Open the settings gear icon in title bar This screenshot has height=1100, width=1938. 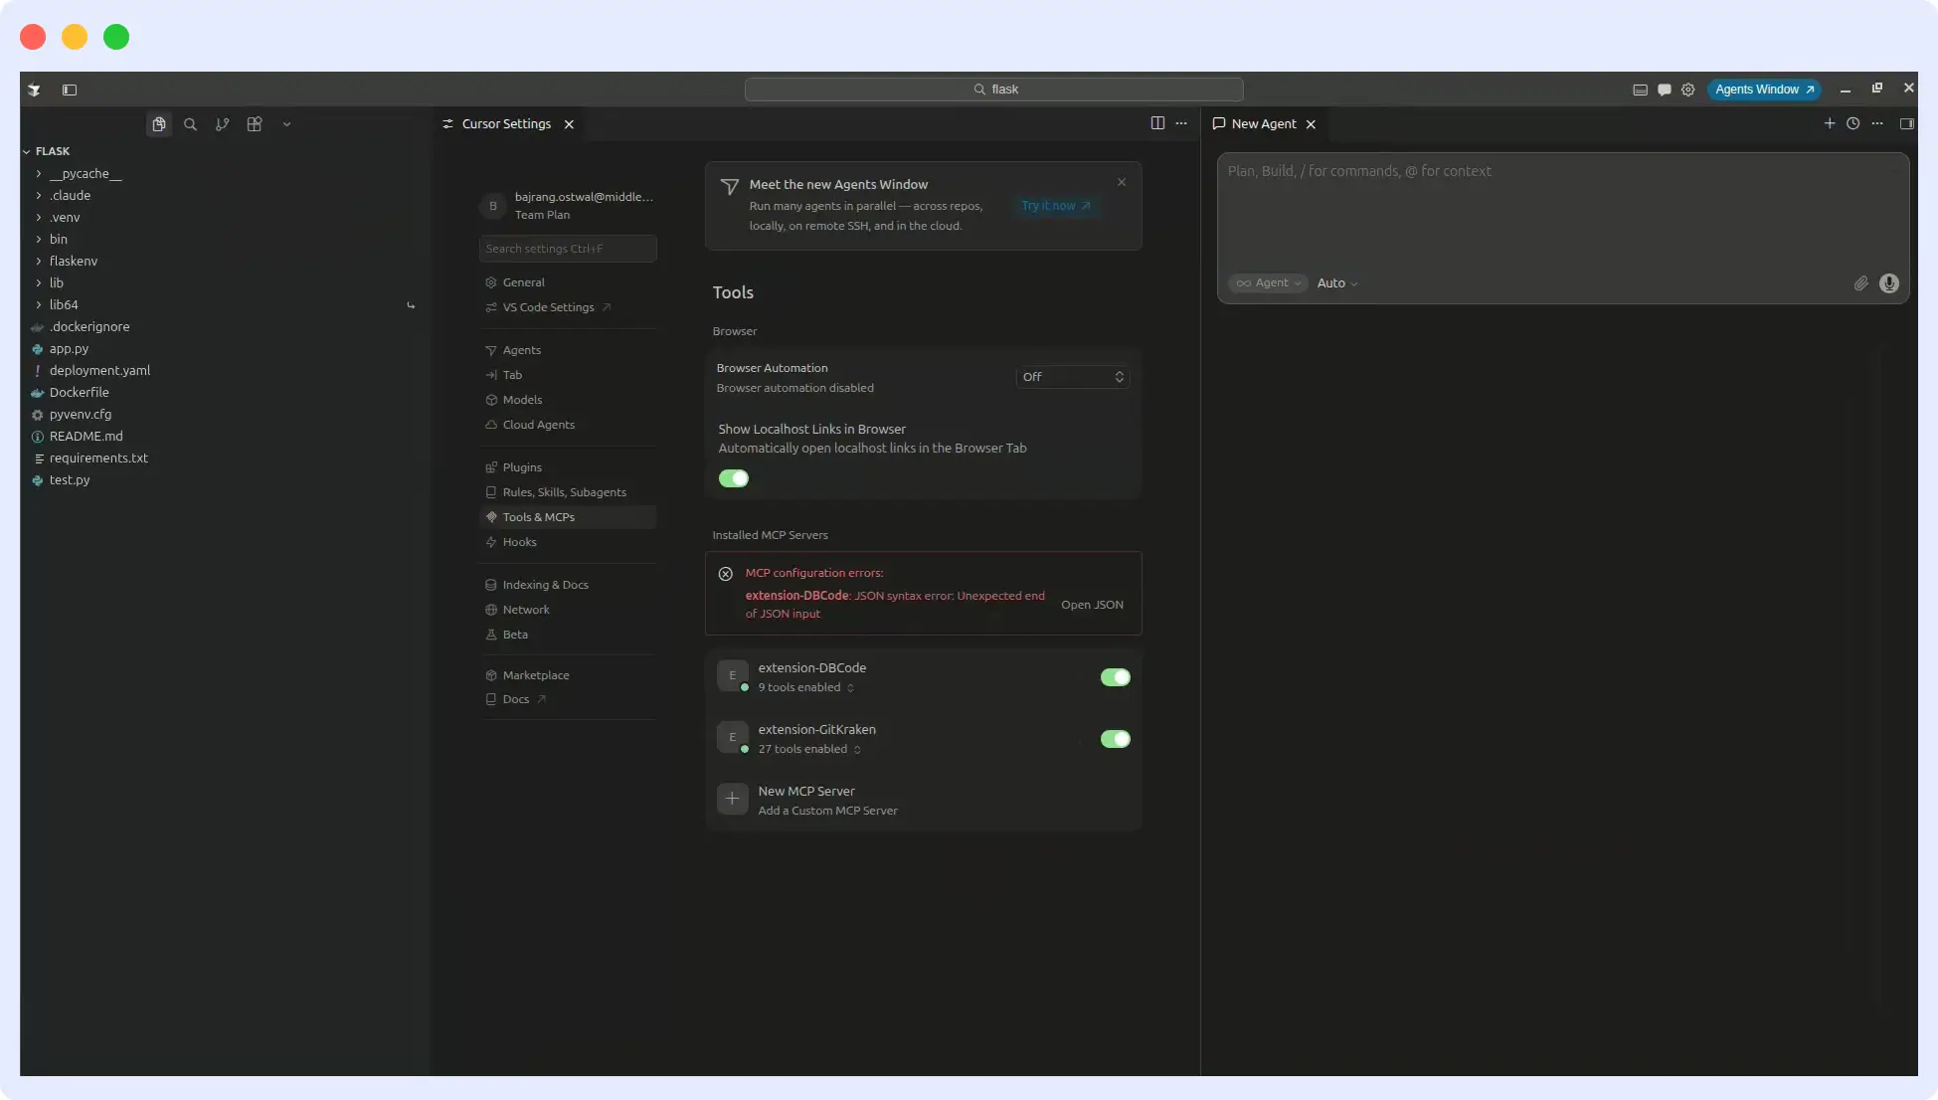point(1687,90)
